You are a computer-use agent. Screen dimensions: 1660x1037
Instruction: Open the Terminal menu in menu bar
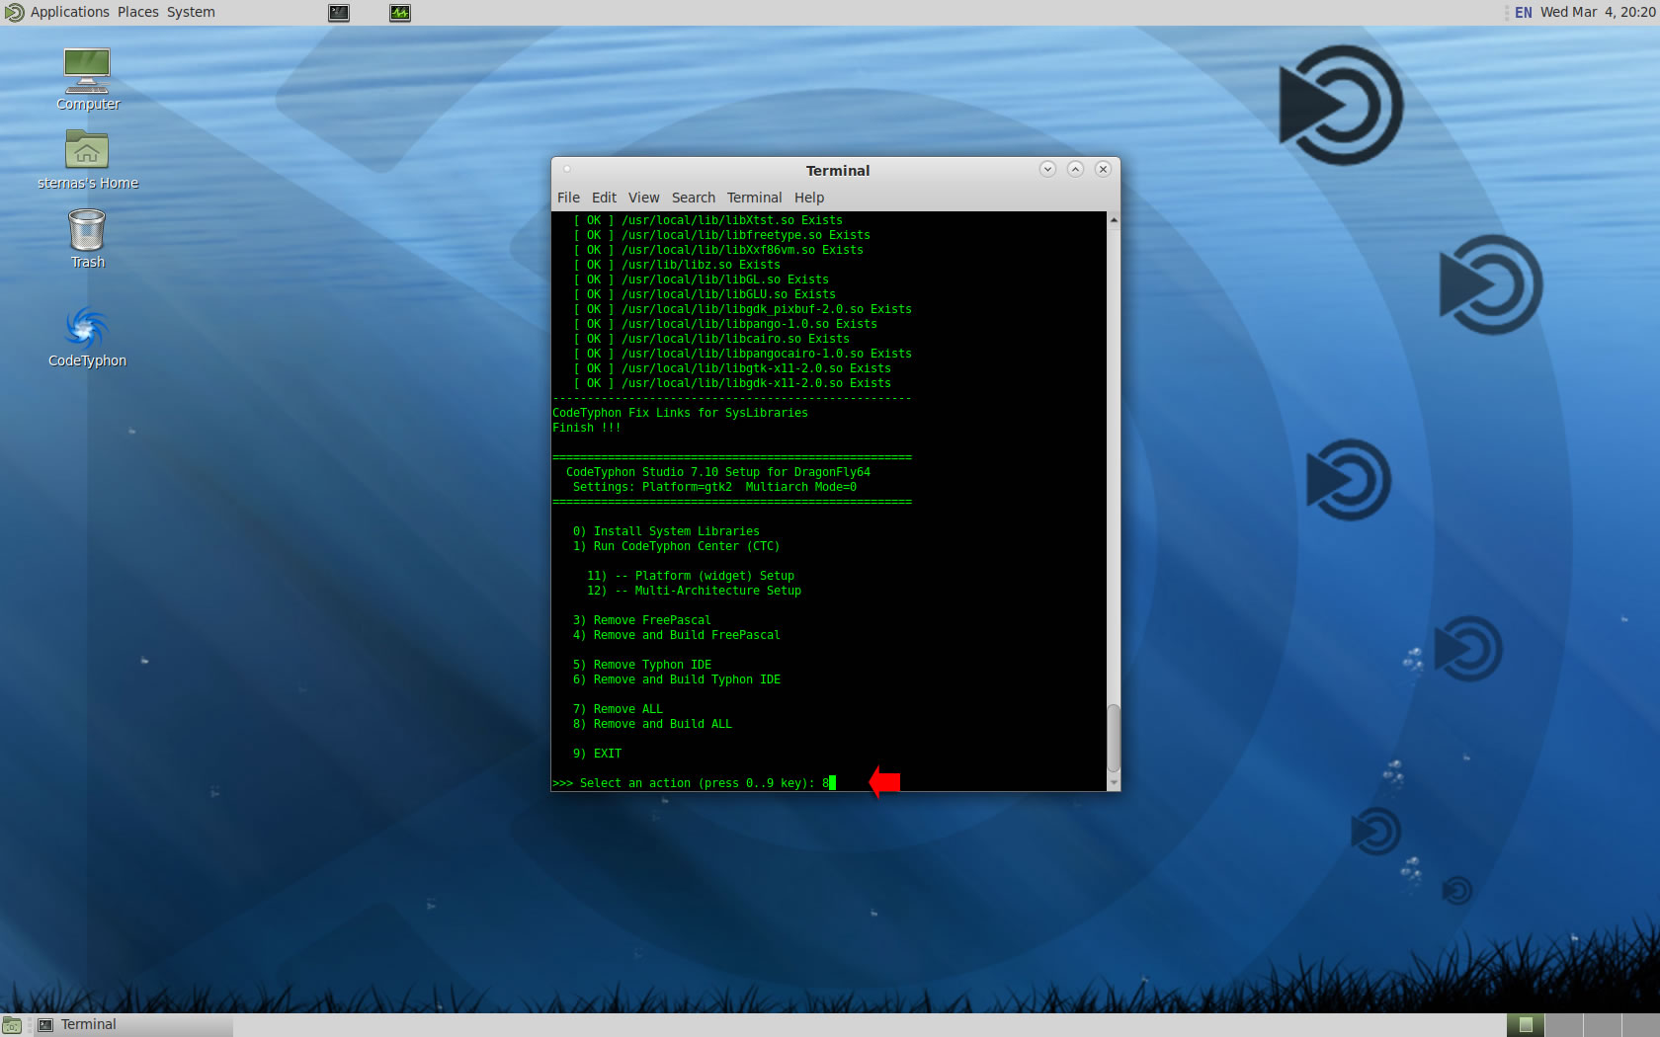(x=754, y=198)
